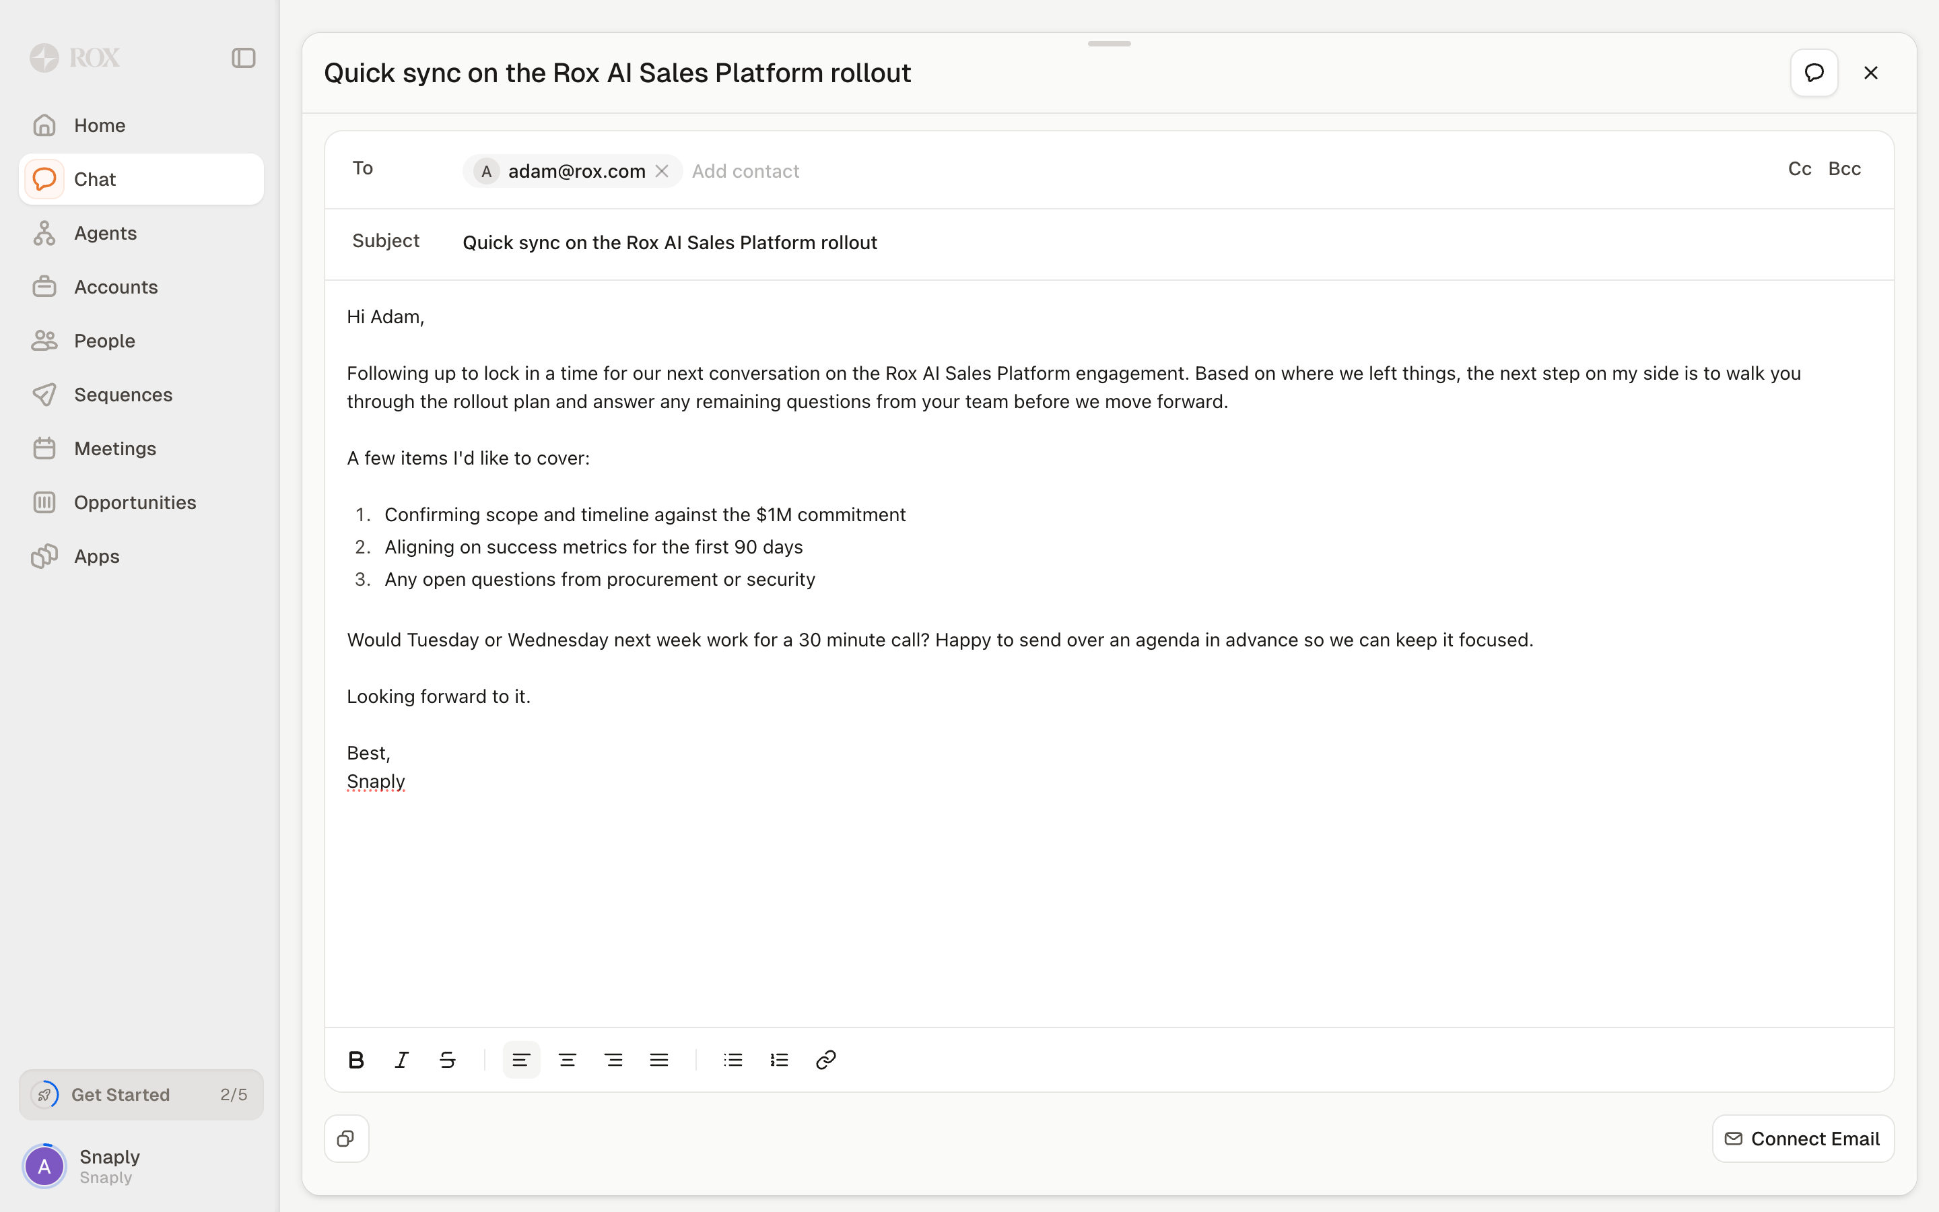Click the email title heading
The image size is (1939, 1212).
617,73
